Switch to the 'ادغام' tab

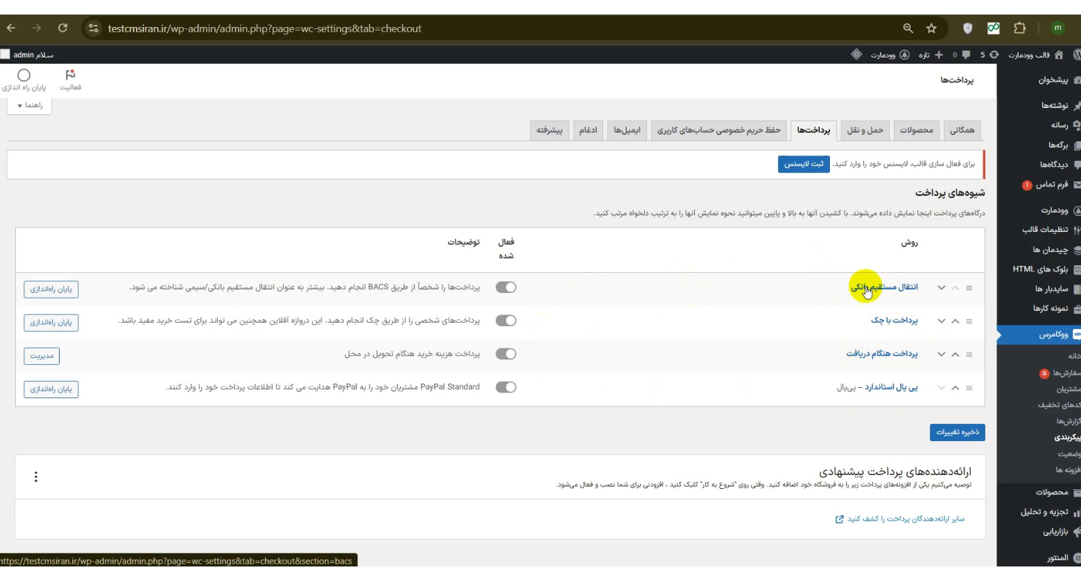coord(588,130)
